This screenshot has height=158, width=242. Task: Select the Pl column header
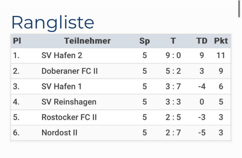point(17,41)
